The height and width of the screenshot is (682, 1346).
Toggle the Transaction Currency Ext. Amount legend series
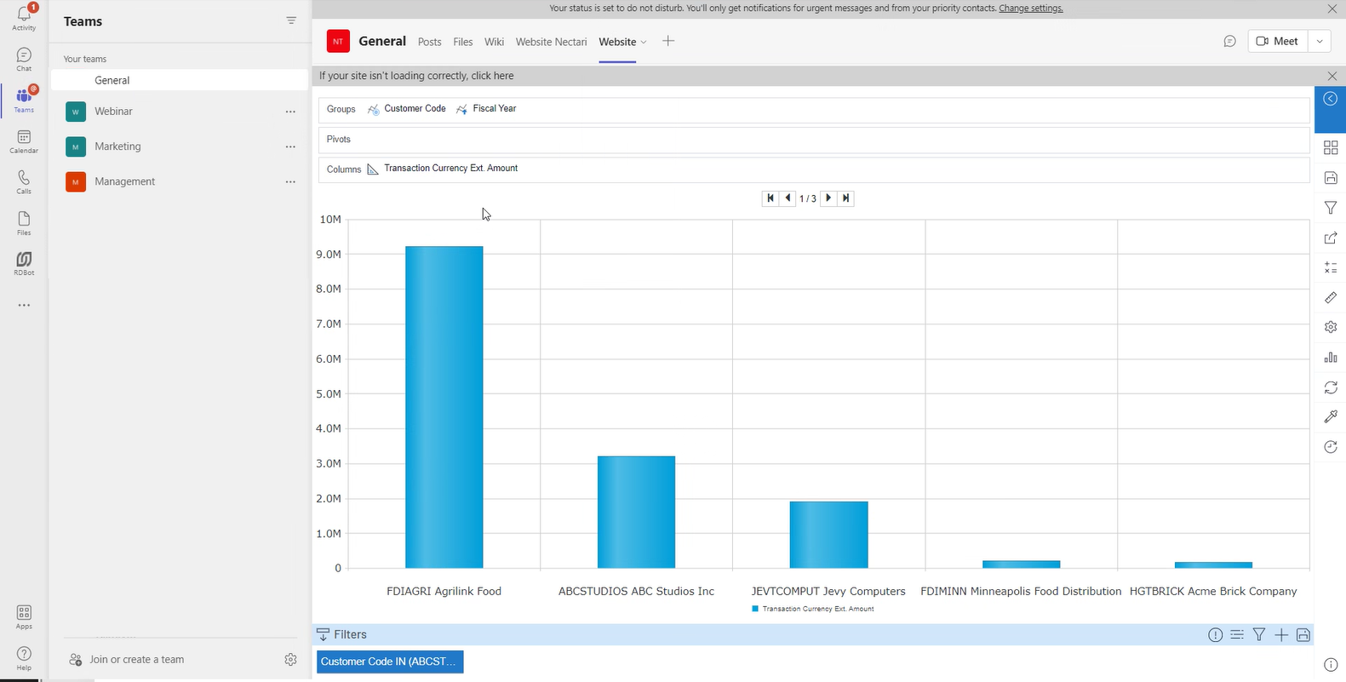tap(812, 609)
